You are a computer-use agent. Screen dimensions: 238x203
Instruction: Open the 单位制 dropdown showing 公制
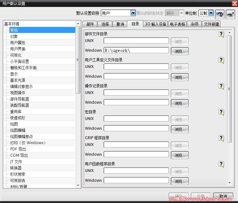[x=211, y=13]
